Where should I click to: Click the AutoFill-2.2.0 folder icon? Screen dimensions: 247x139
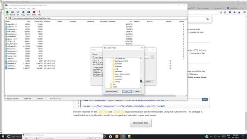tap(6, 24)
